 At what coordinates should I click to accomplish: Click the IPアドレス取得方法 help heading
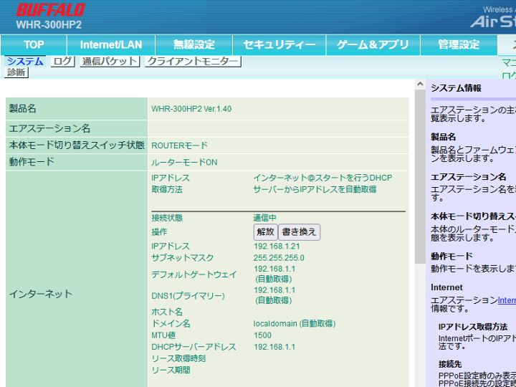(x=472, y=327)
